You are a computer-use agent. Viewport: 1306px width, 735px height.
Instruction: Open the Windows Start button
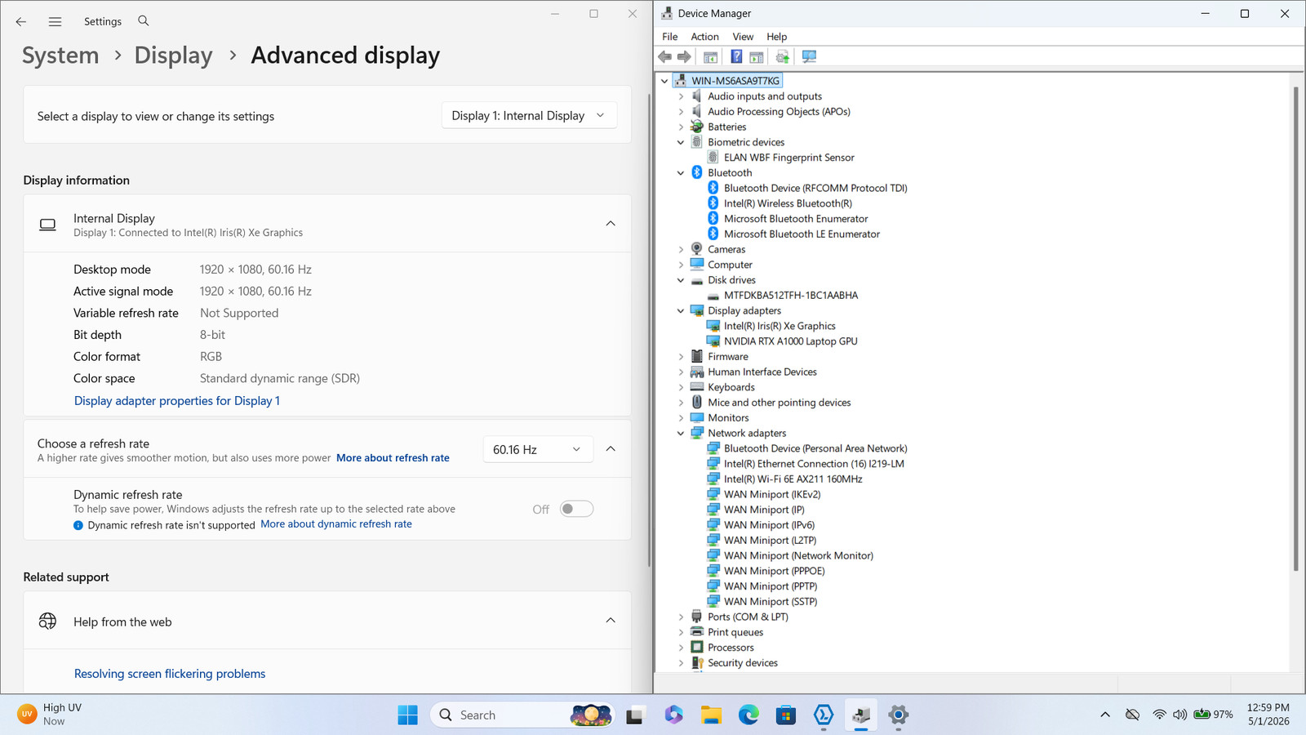[407, 715]
